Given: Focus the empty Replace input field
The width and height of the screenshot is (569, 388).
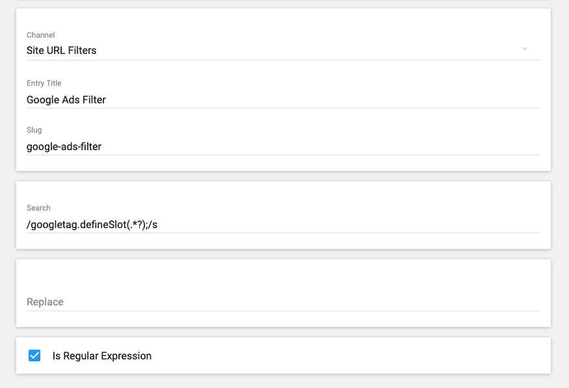Looking at the screenshot, I should coord(283,302).
